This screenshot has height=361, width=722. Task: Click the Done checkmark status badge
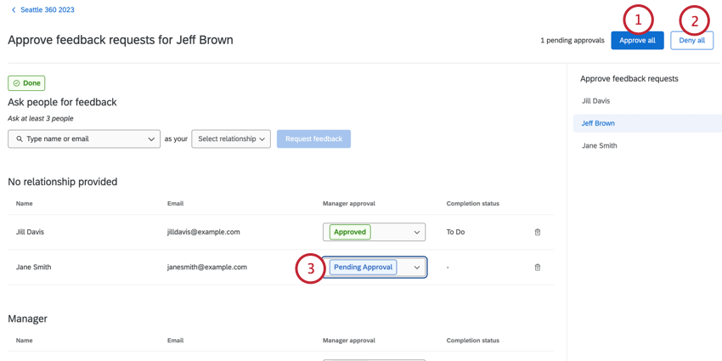point(26,83)
